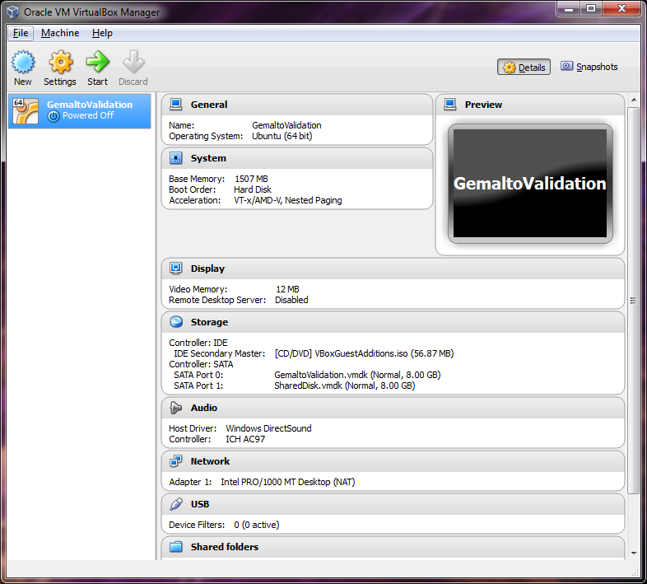Open the Machine menu

[60, 33]
